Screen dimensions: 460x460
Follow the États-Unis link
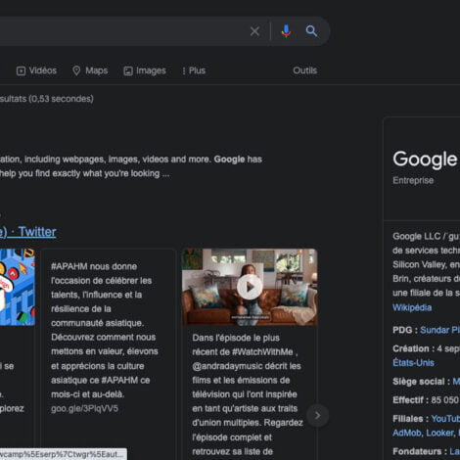click(413, 363)
